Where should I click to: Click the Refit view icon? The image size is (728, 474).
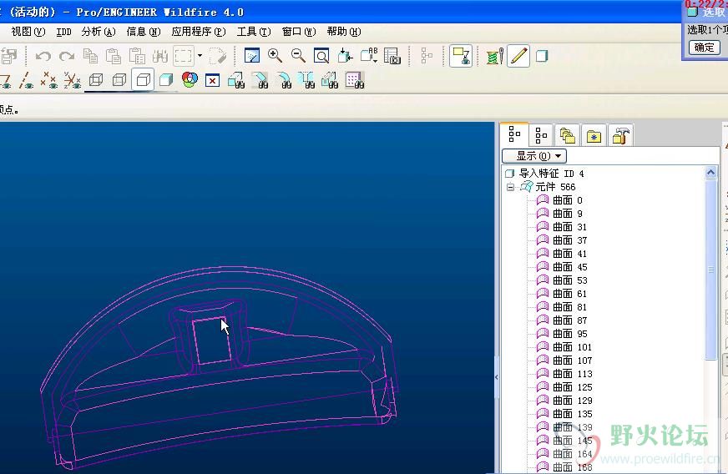[x=321, y=56]
